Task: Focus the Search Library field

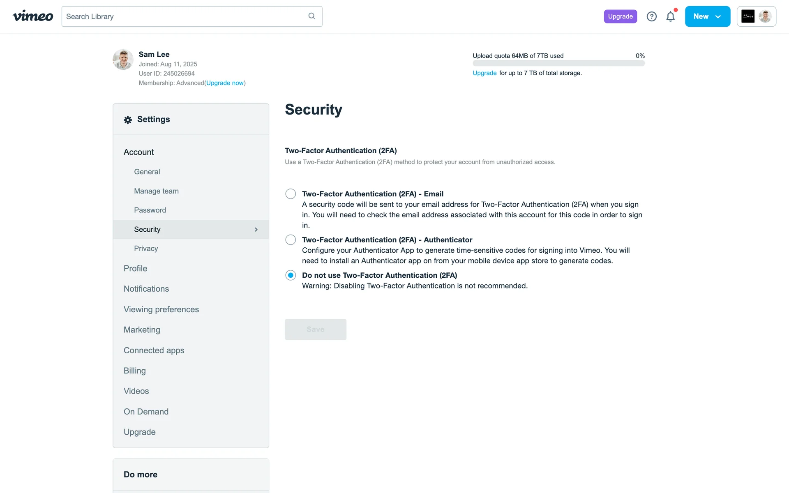Action: pos(185,16)
